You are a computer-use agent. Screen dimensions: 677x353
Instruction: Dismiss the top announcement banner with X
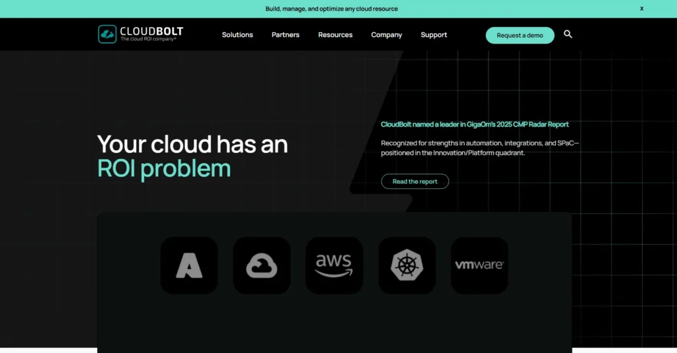[641, 9]
